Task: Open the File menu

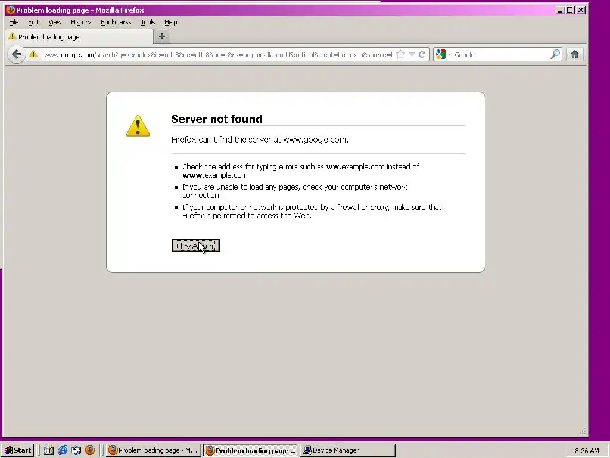Action: click(x=14, y=22)
